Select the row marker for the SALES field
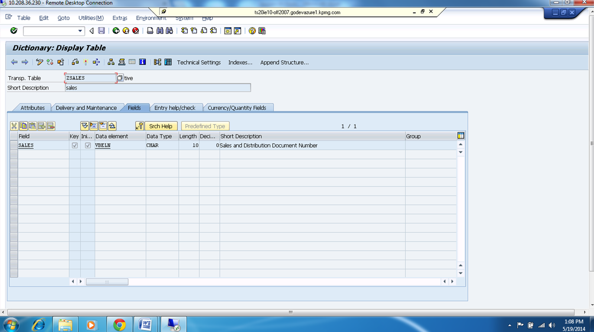Screen dimensions: 594x332 [14, 145]
